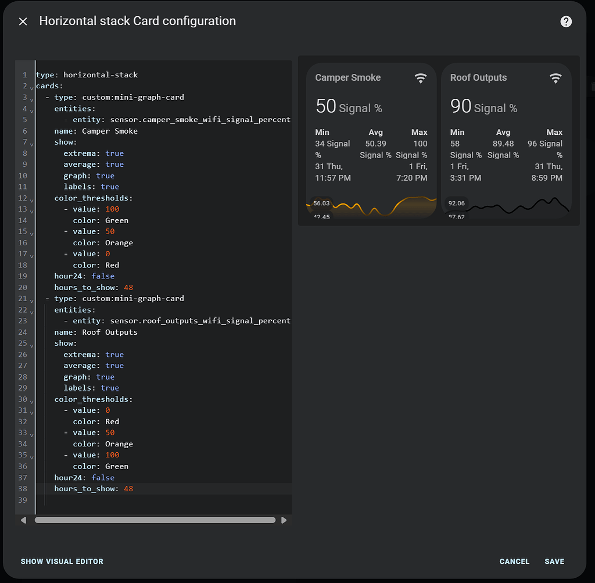This screenshot has width=595, height=583.
Task: Click the Camper Smoke graph line preview
Action: click(372, 208)
